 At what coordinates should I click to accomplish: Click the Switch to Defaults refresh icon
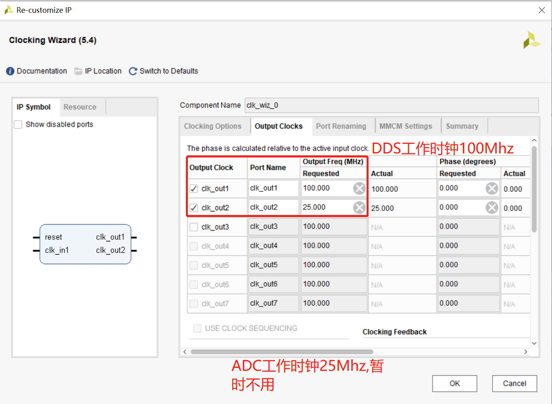(133, 71)
